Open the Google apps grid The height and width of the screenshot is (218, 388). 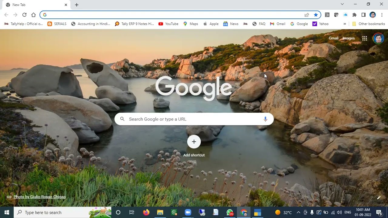point(365,38)
